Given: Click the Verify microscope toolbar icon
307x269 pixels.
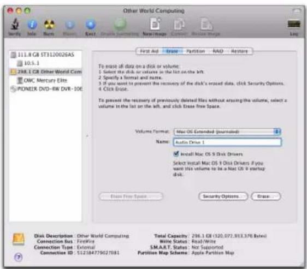Looking at the screenshot, I should (15, 24).
